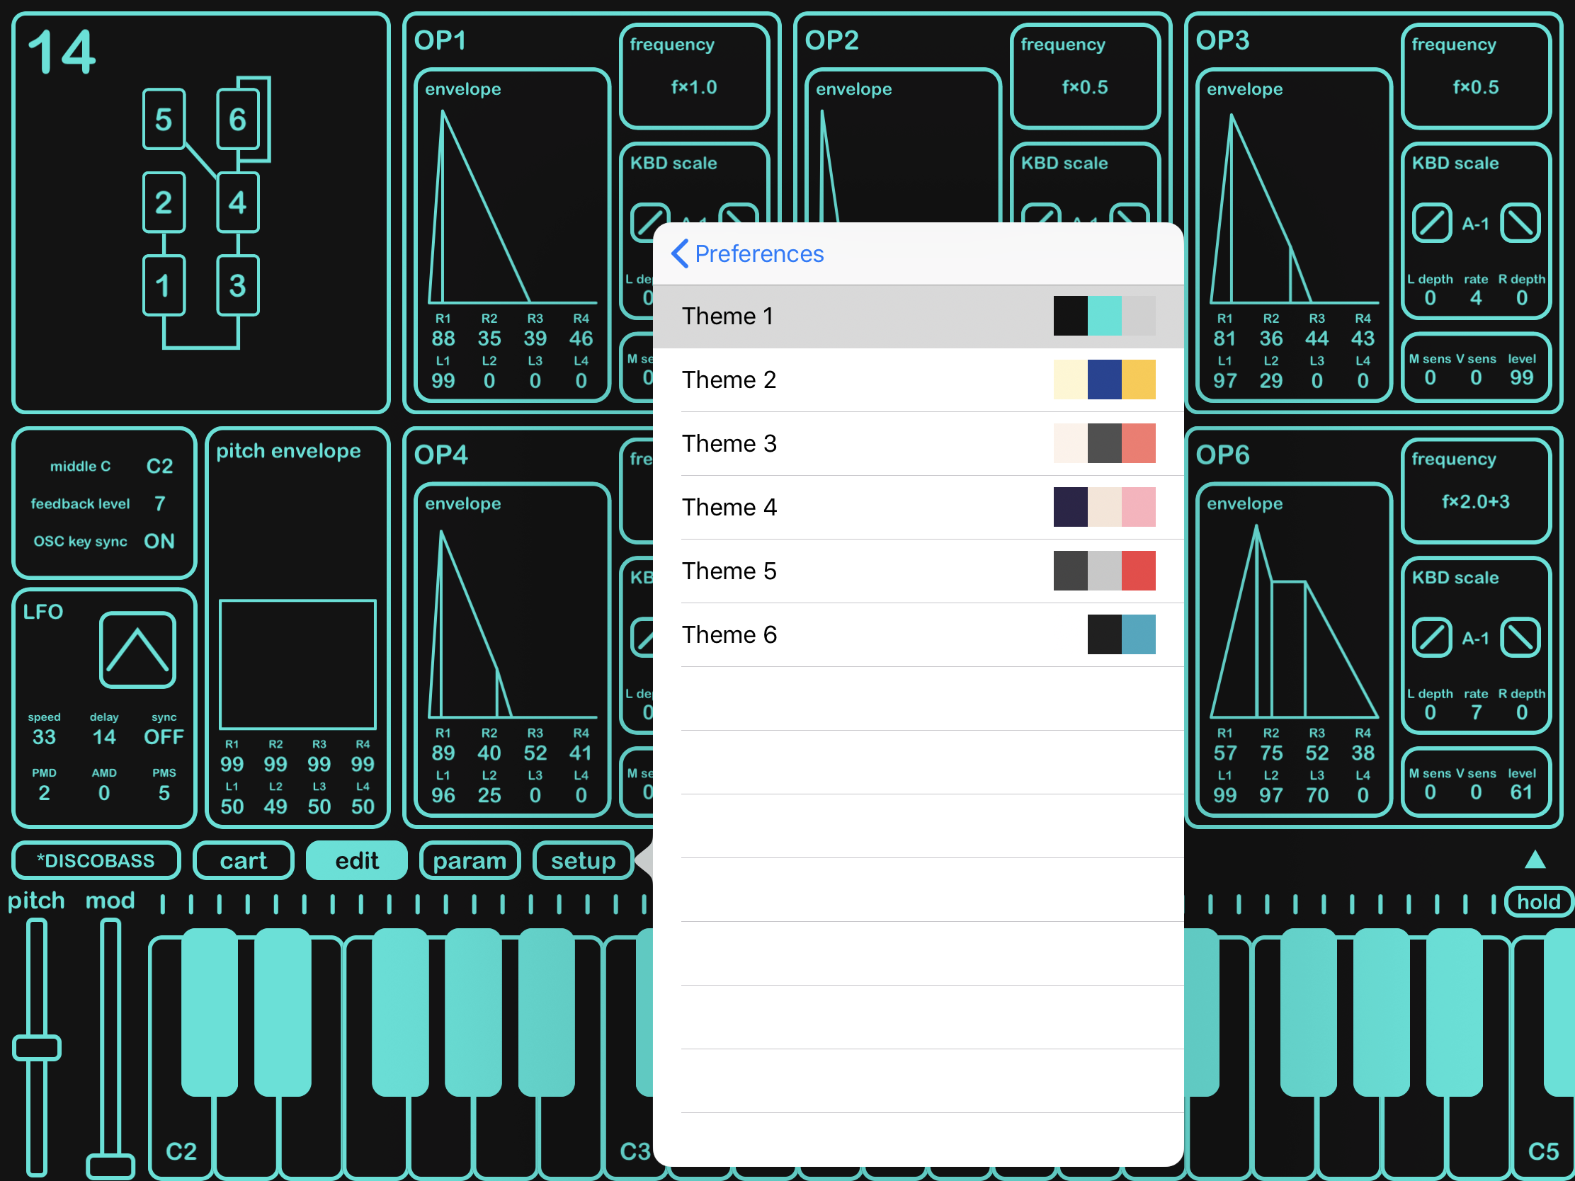Select operator 6 box in algorithm diagram
1575x1181 pixels.
pos(237,120)
